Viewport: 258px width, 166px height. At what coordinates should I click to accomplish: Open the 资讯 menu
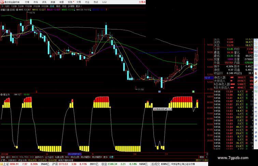44,2
